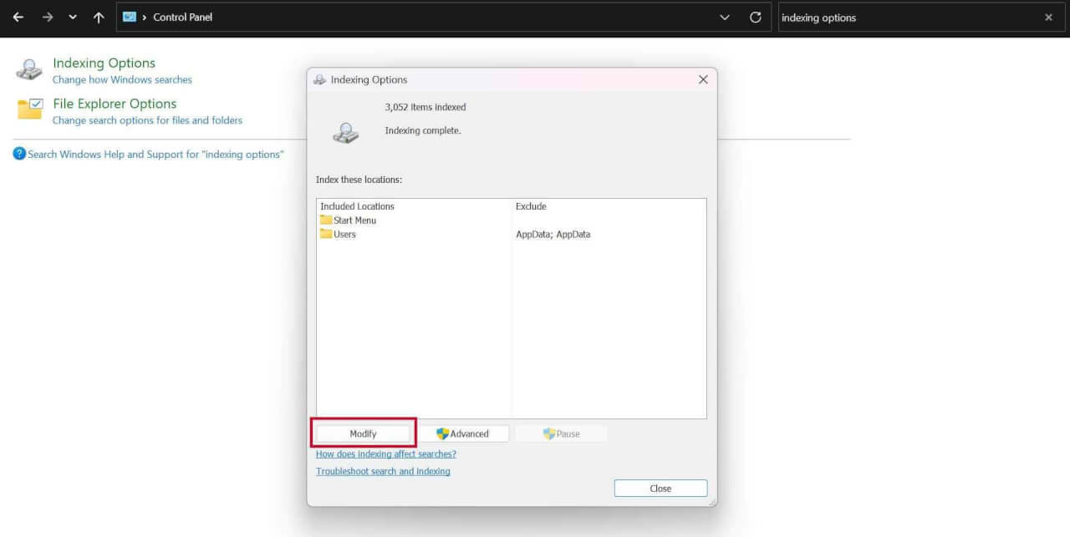1070x537 pixels.
Task: Click the refresh icon in address bar
Action: 755,17
